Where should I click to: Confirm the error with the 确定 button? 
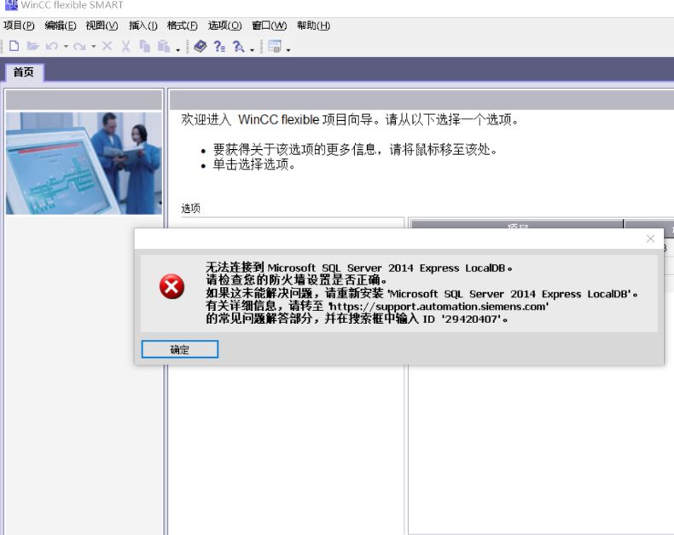[x=180, y=349]
